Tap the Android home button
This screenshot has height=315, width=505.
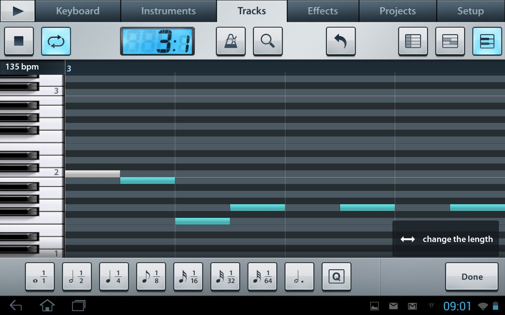point(47,306)
